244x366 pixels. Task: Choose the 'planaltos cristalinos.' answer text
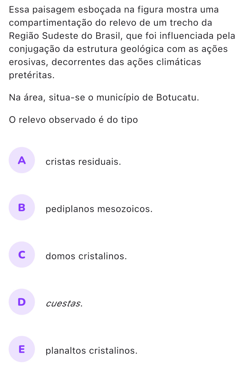tap(91, 351)
